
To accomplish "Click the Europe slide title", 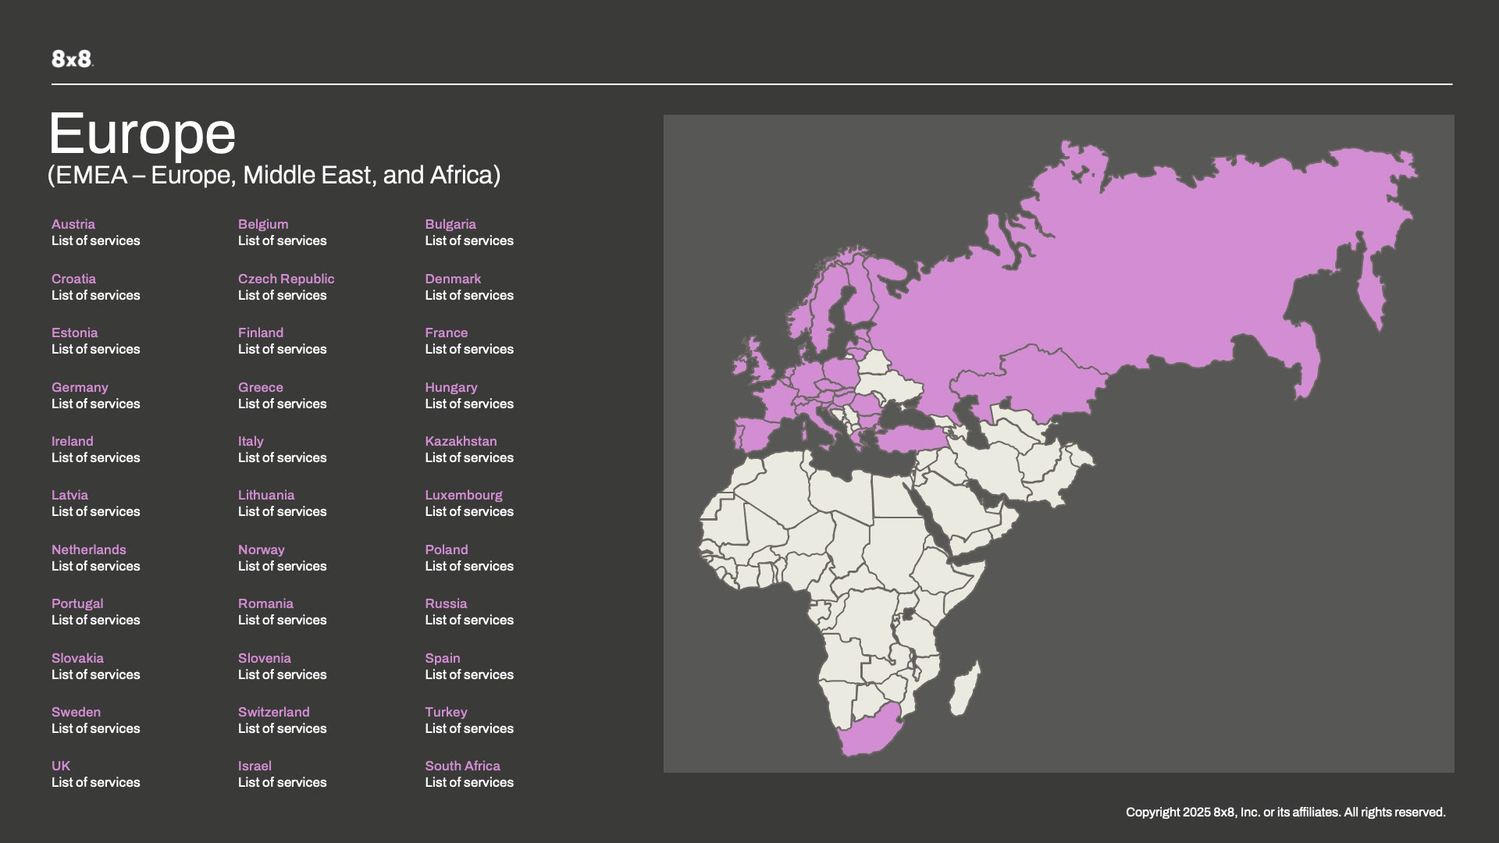I will (x=142, y=133).
